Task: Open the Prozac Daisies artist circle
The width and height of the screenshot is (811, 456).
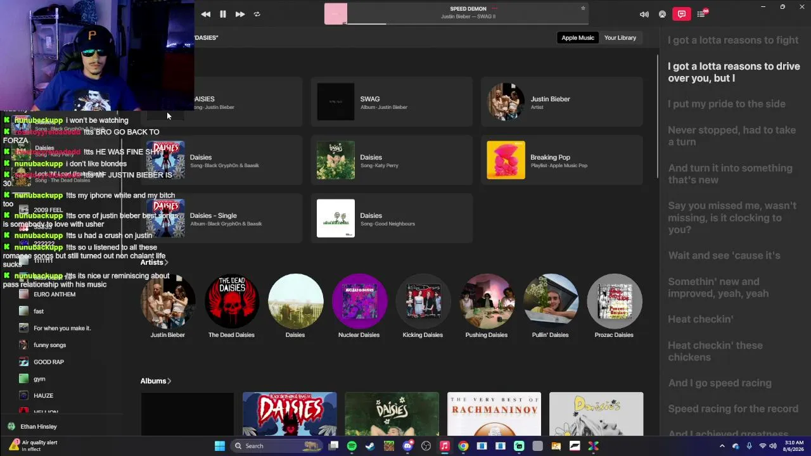Action: (x=614, y=301)
